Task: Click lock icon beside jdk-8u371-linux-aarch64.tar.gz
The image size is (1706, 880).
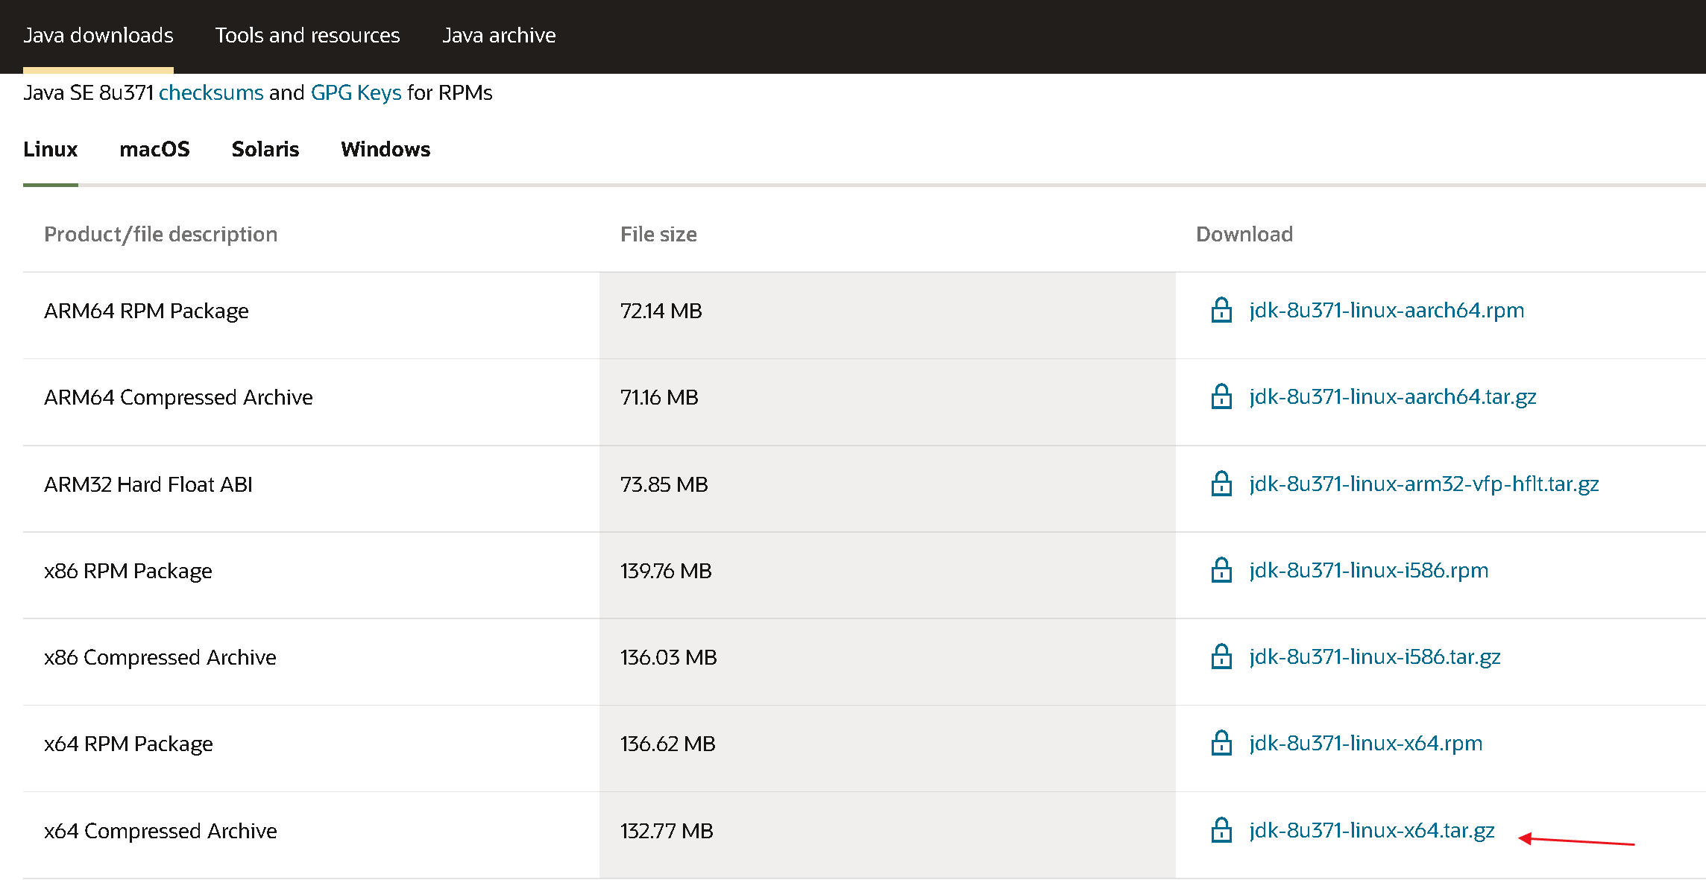Action: [1221, 396]
